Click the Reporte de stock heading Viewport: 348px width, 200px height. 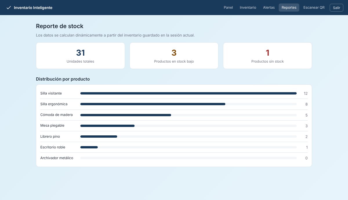pos(60,26)
